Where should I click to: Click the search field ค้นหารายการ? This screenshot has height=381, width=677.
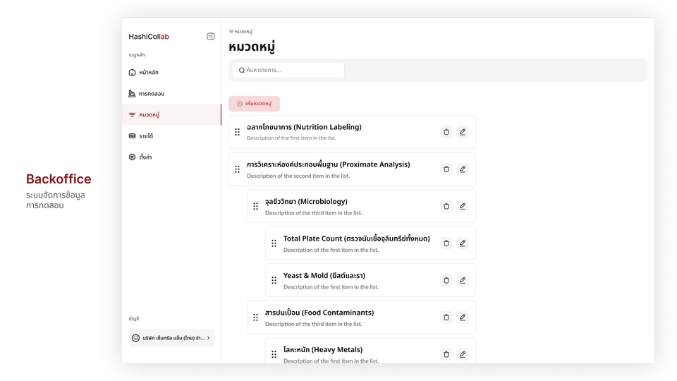288,71
